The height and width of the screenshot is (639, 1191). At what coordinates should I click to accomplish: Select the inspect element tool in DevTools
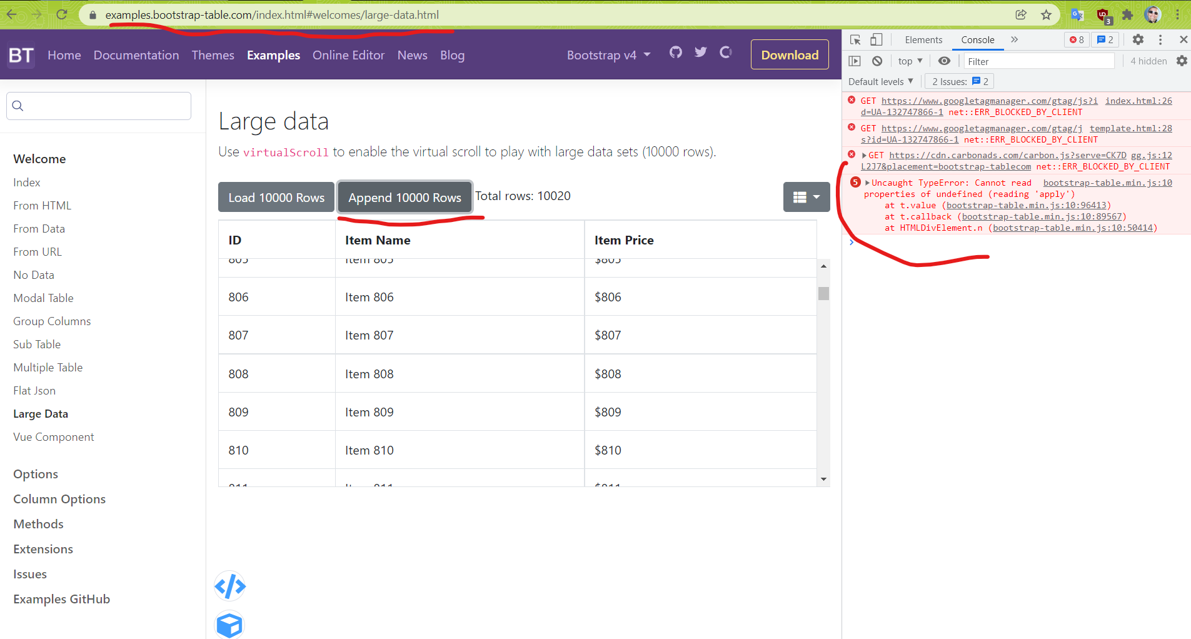click(854, 39)
